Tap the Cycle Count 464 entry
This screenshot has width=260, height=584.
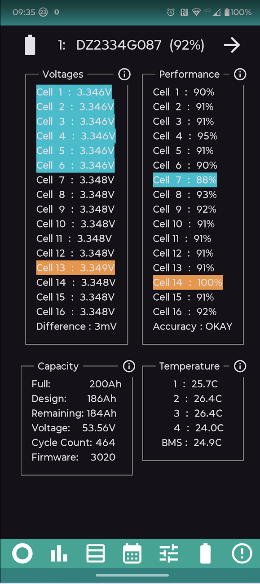(74, 443)
